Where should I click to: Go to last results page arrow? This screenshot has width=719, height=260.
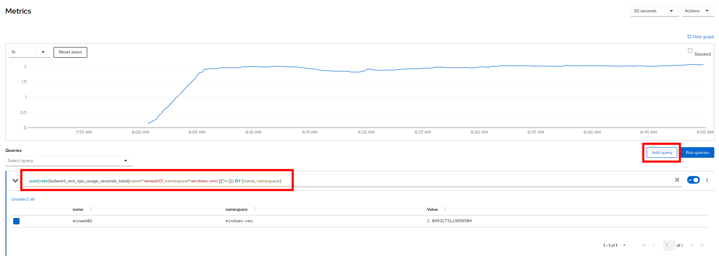coord(702,245)
